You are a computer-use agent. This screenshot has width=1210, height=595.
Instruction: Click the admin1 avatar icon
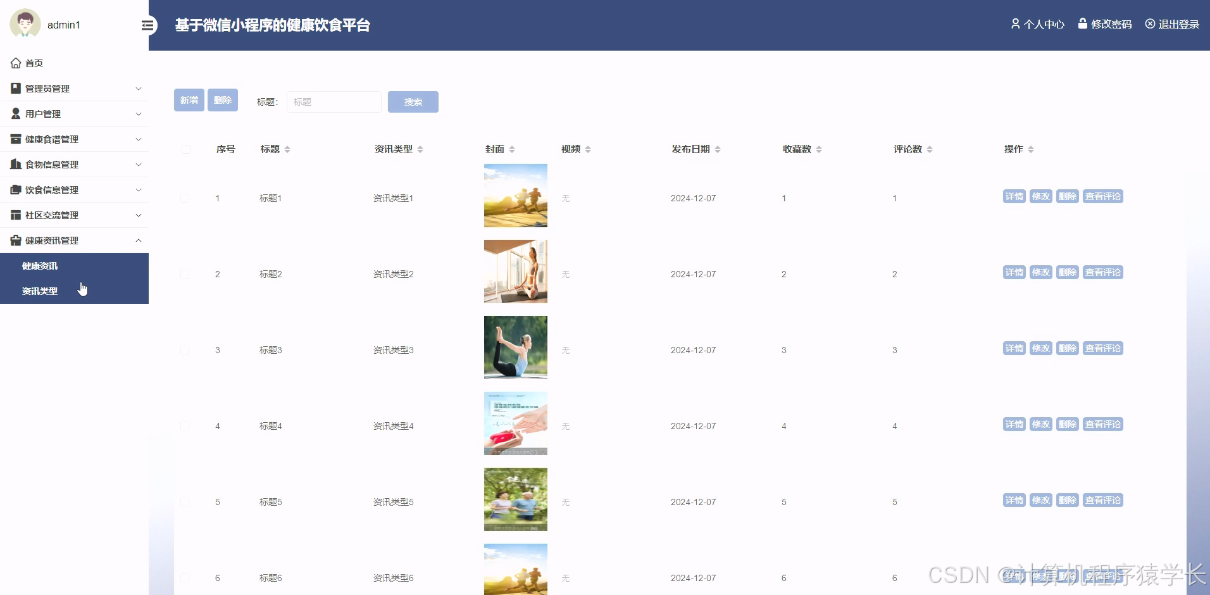point(25,24)
